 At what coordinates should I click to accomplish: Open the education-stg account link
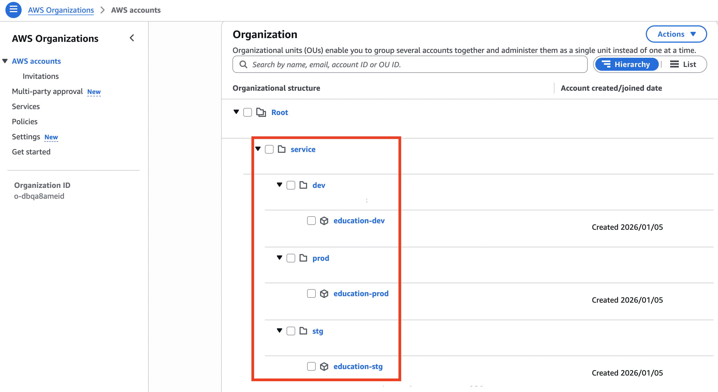click(358, 367)
